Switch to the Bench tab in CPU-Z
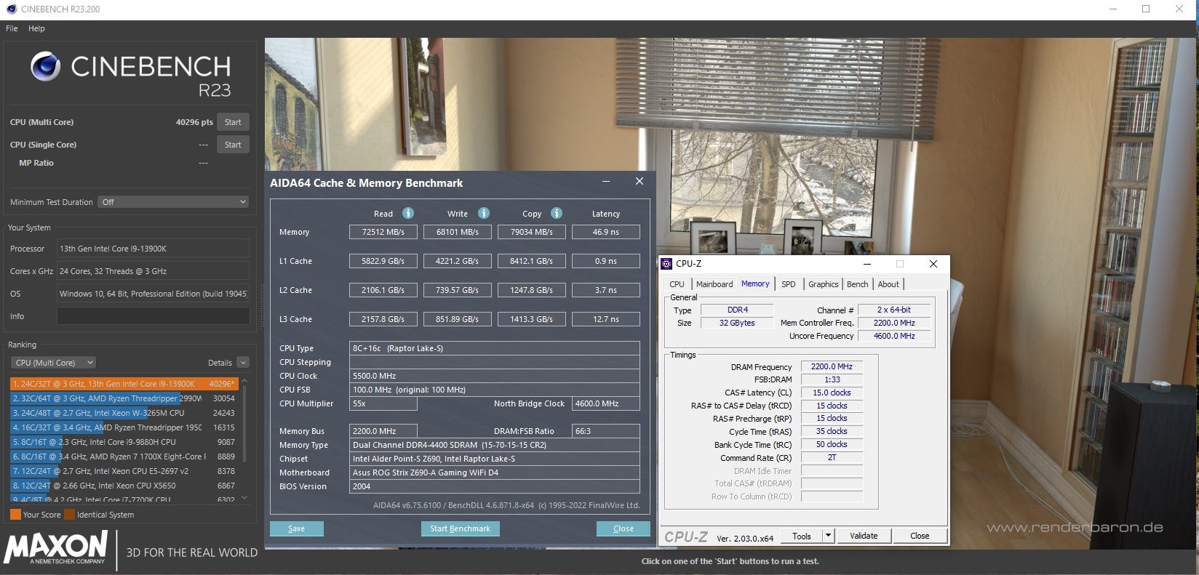This screenshot has height=575, width=1199. pos(858,284)
